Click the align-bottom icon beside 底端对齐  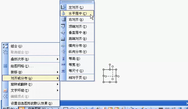pos(63,39)
